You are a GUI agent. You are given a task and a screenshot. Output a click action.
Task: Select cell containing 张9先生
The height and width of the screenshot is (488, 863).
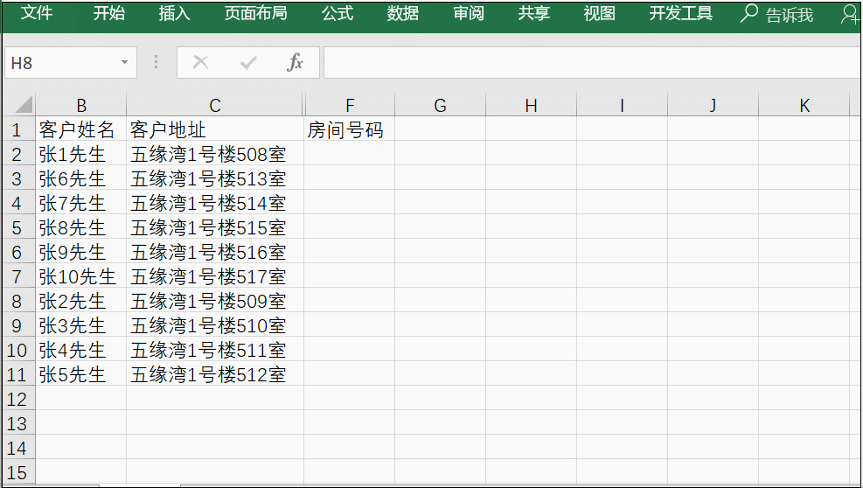click(81, 252)
